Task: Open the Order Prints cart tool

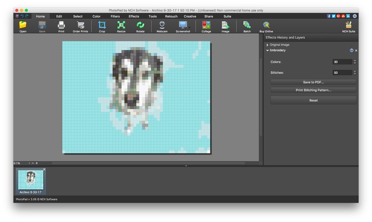Action: pos(81,25)
